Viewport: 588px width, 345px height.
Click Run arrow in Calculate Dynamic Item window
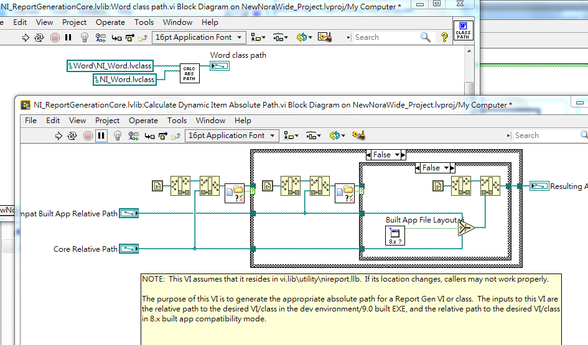click(58, 136)
